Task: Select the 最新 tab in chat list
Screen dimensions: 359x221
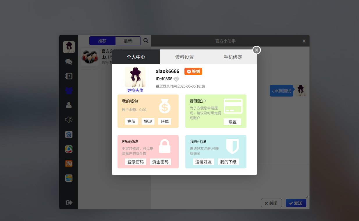Action: click(128, 41)
